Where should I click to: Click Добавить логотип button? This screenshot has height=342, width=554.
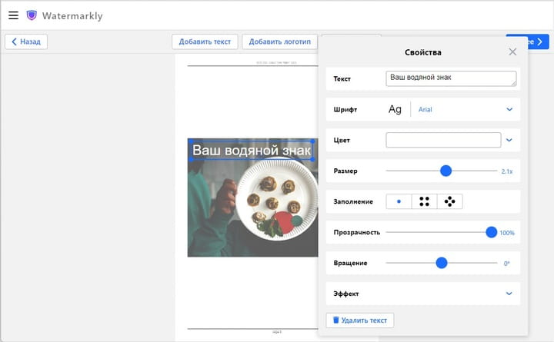[280, 42]
